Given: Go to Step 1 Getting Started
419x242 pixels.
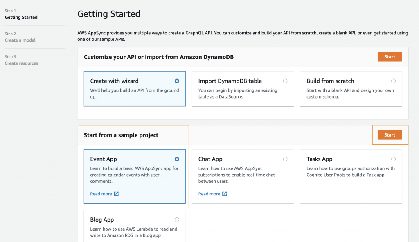Looking at the screenshot, I should pos(21,17).
